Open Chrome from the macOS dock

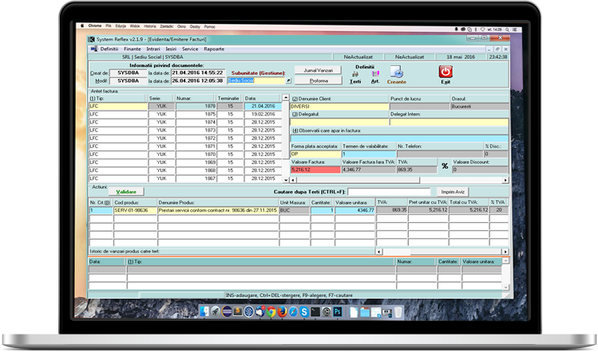coord(271,311)
